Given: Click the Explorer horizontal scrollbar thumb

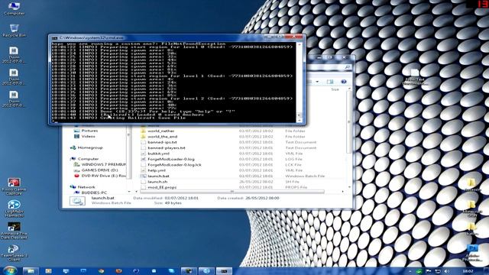Looking at the screenshot, I should click(x=232, y=192).
